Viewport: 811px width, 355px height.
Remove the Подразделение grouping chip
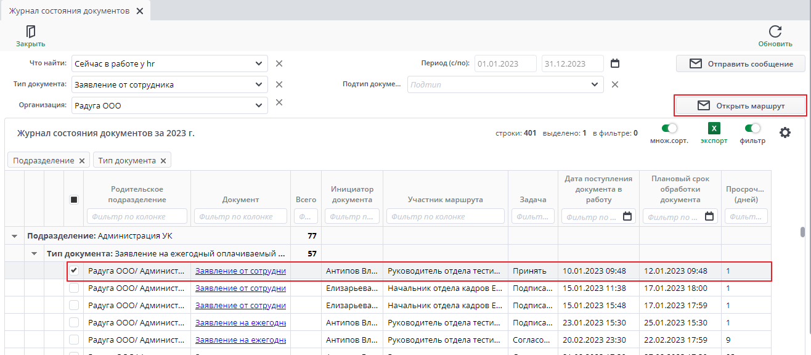point(81,161)
